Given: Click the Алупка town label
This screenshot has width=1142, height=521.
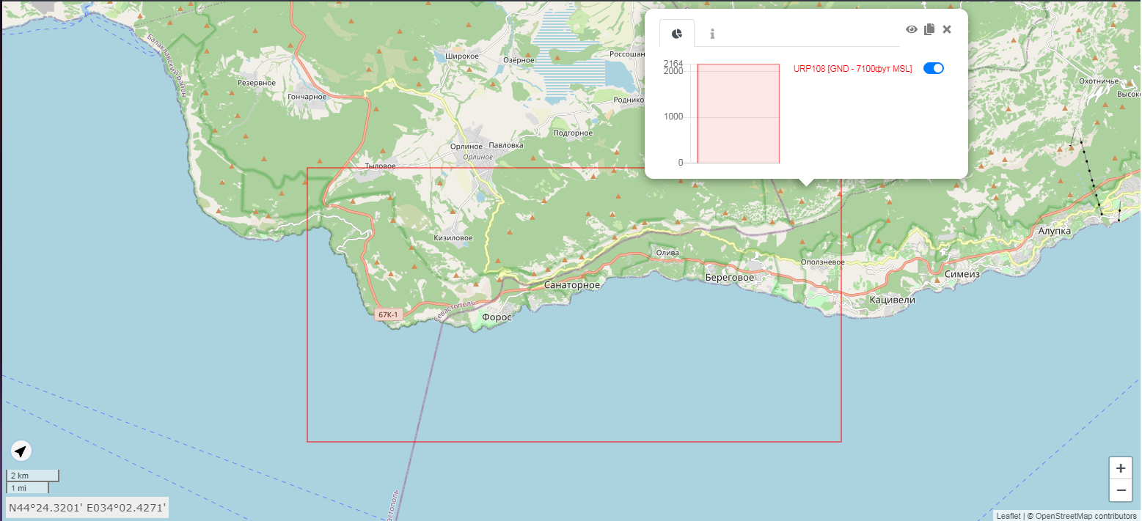Looking at the screenshot, I should tap(1055, 231).
